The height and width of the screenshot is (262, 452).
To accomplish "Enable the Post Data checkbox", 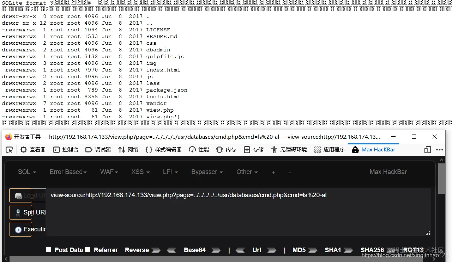I will (48, 249).
